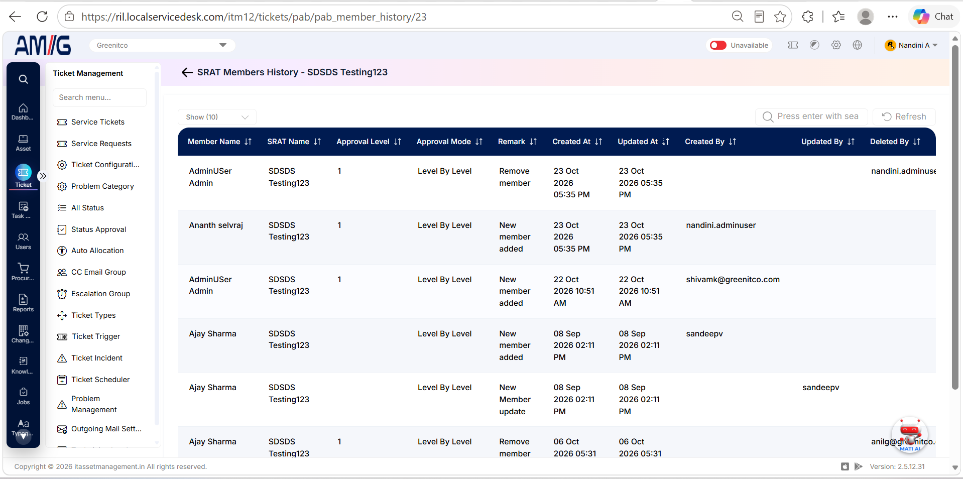The image size is (963, 479).
Task: Expand the sidebar with double chevron
Action: [x=43, y=176]
